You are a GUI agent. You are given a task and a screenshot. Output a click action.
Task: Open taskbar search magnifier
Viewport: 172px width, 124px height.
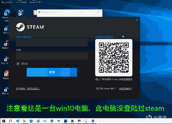tap(10, 121)
